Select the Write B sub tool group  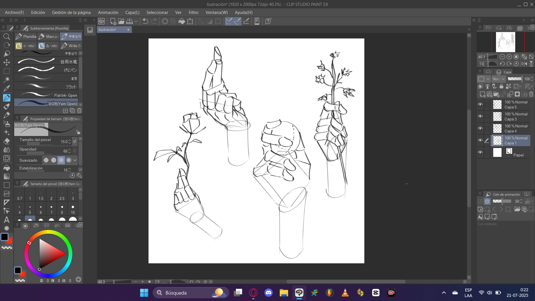[x=71, y=46]
